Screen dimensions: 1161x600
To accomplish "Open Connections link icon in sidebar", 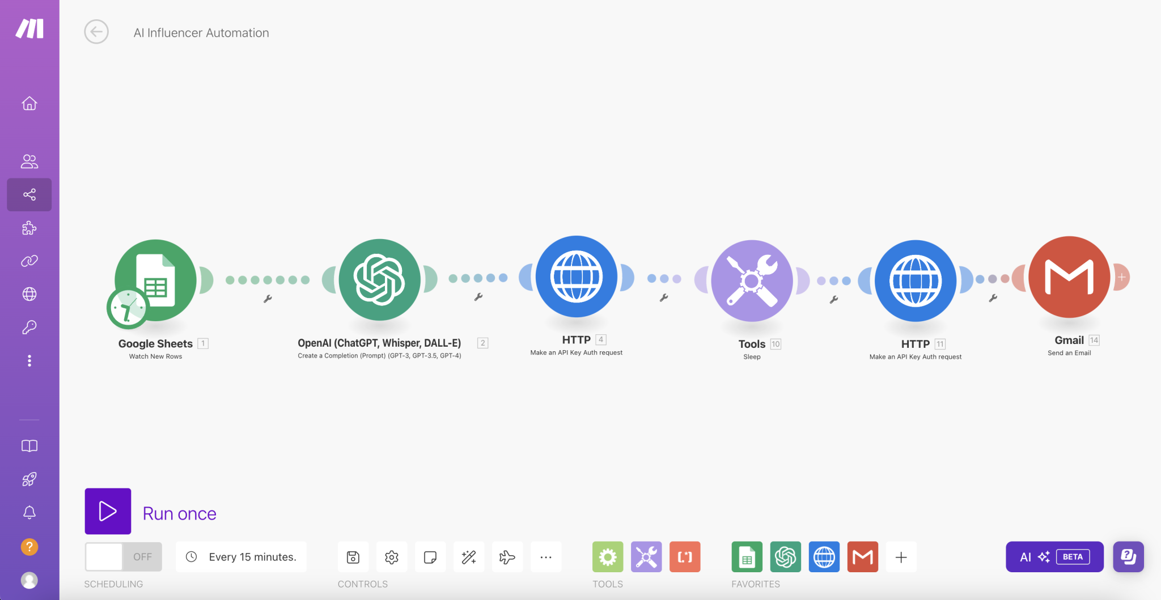I will [29, 261].
